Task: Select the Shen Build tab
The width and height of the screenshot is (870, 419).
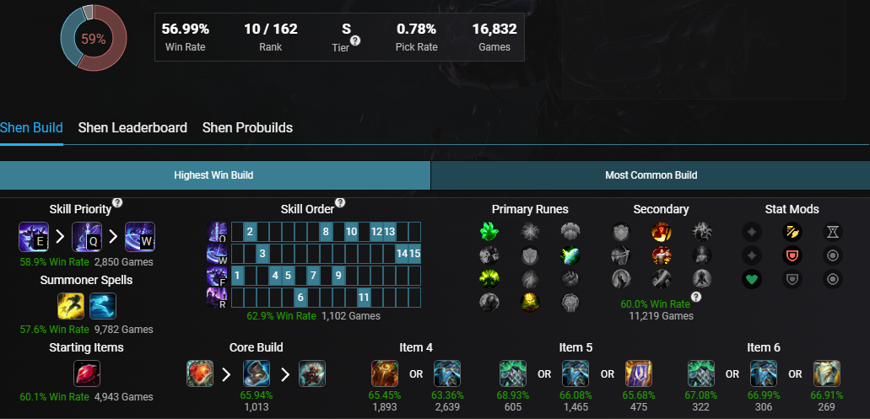Action: (31, 128)
